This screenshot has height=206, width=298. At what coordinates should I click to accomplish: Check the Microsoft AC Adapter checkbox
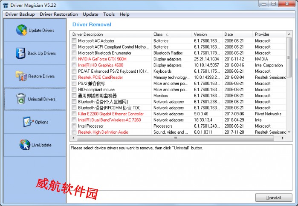pyautogui.click(x=74, y=40)
